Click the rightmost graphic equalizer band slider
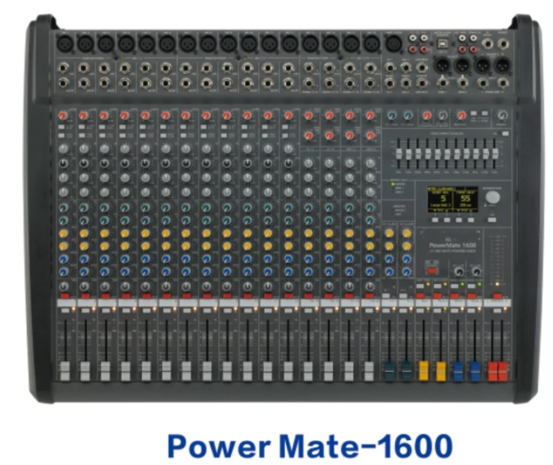The width and height of the screenshot is (553, 465). click(495, 153)
